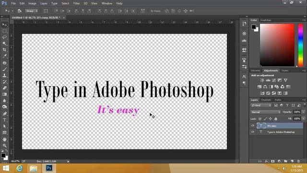Select the Lasso tool

4,37
